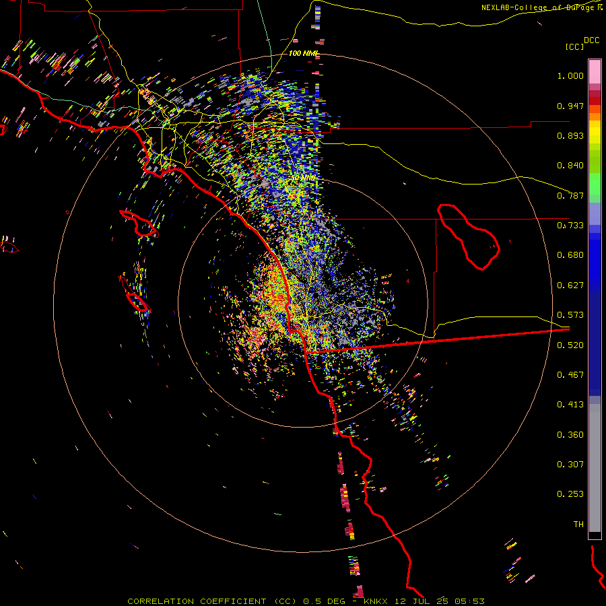Click the 0.573 legend value
This screenshot has width=606, height=606.
pyautogui.click(x=570, y=315)
